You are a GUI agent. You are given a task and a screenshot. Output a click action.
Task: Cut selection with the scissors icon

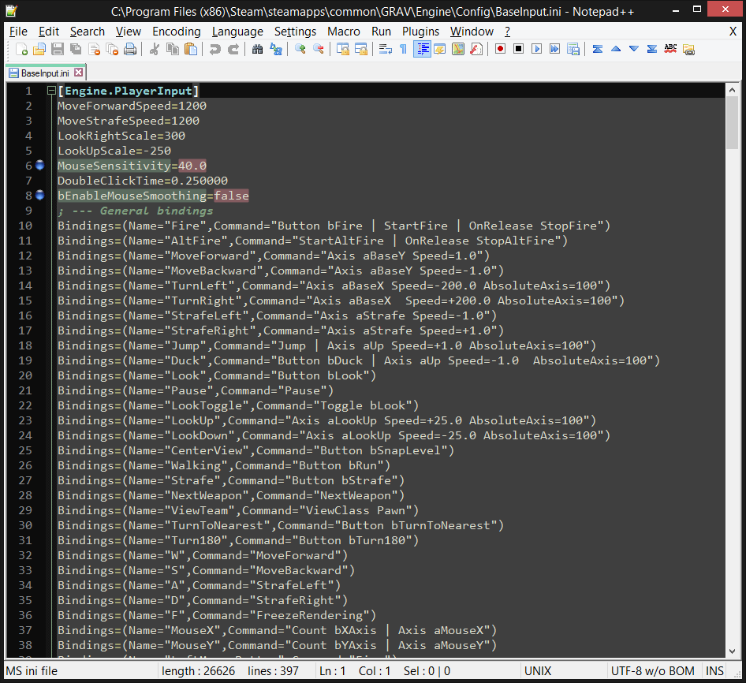pyautogui.click(x=154, y=49)
